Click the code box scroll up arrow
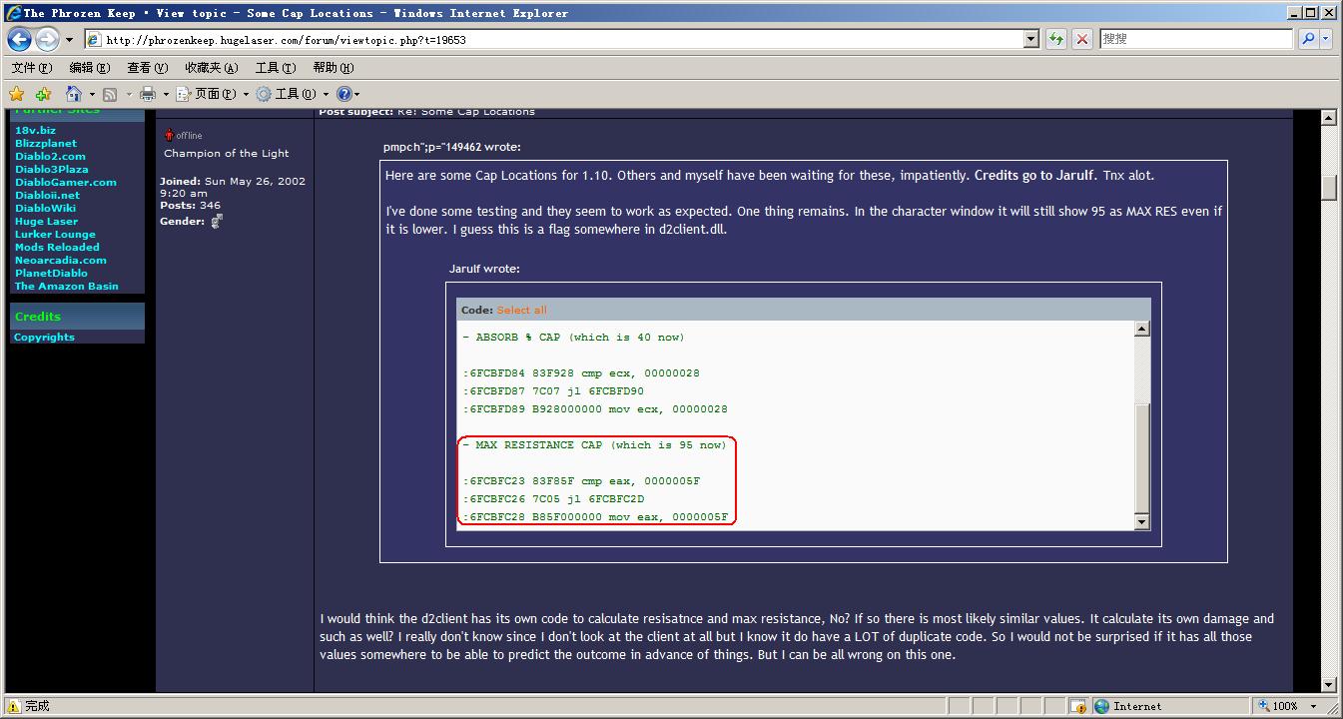 click(x=1142, y=329)
